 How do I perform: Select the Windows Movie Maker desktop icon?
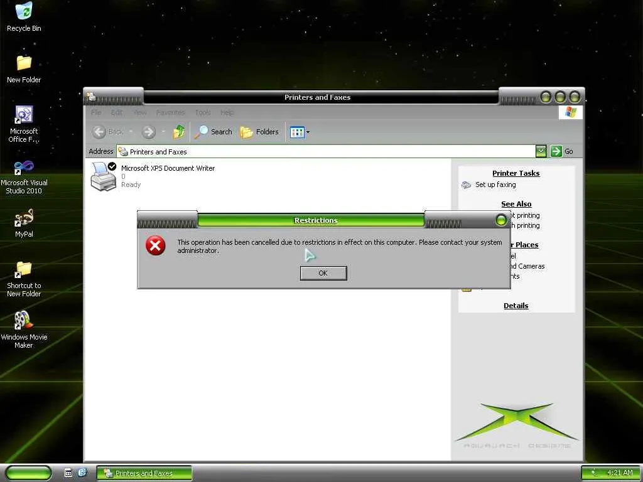(24, 329)
